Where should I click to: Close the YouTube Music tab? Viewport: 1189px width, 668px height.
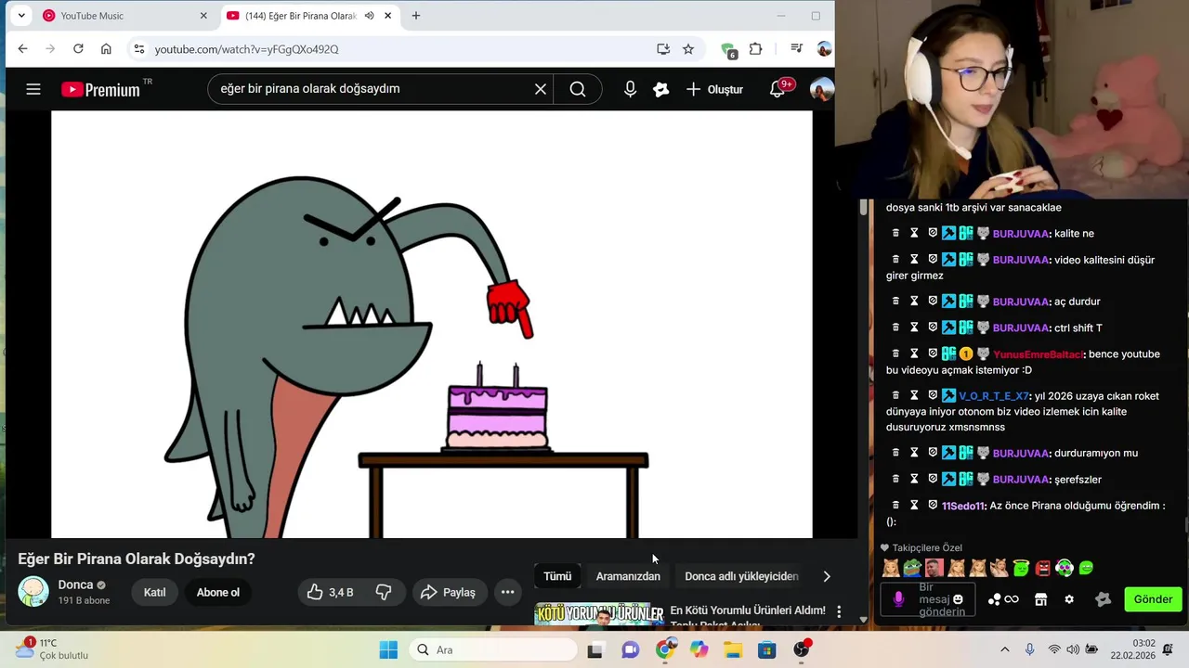pyautogui.click(x=203, y=16)
